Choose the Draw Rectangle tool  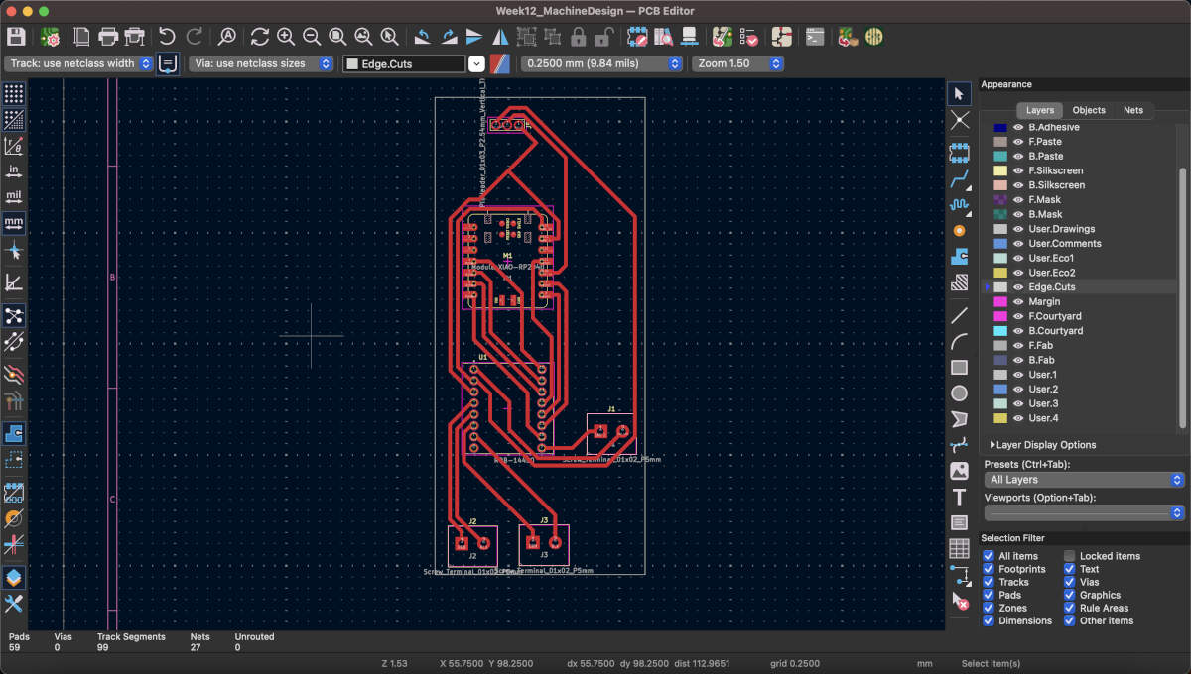(x=960, y=368)
